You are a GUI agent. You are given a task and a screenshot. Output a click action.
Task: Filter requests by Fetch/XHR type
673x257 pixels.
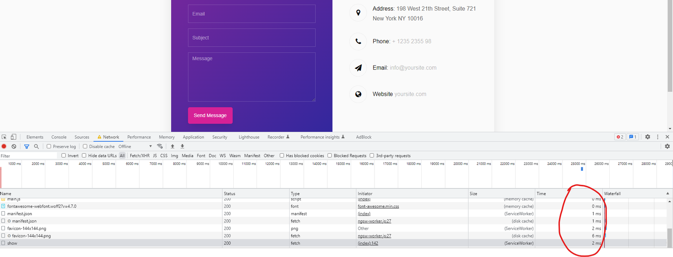(x=139, y=155)
